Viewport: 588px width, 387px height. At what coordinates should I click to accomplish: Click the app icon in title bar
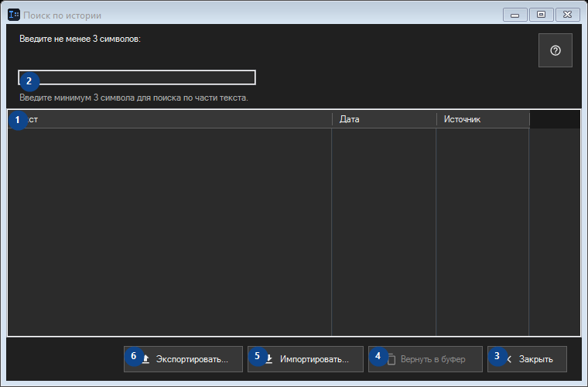(x=14, y=15)
